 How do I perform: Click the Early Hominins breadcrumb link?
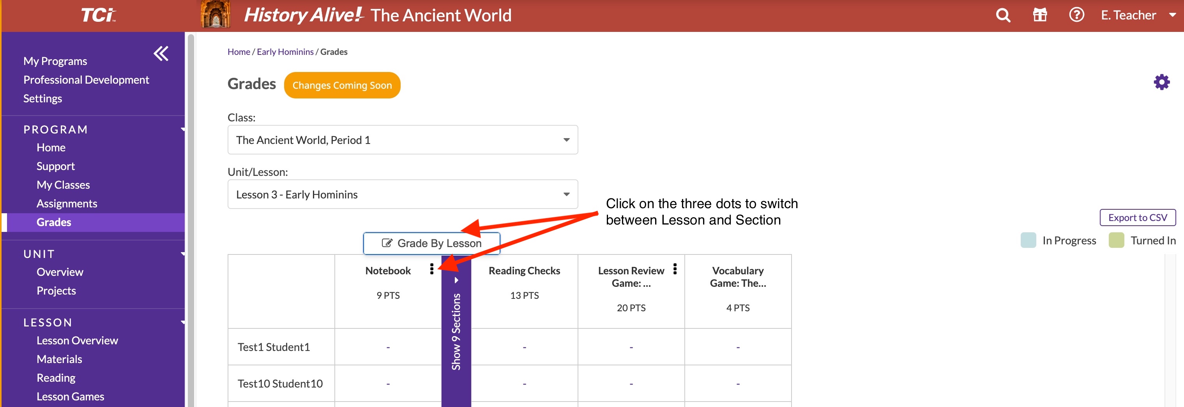click(285, 52)
